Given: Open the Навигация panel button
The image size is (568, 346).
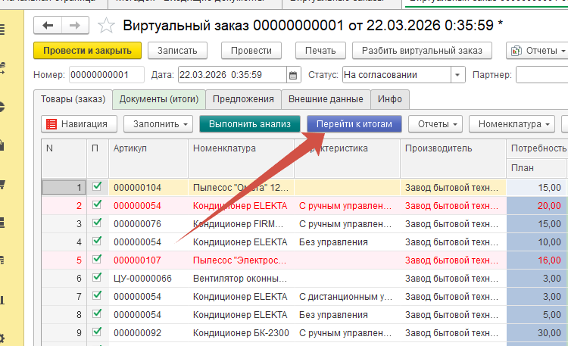Looking at the screenshot, I should tap(79, 124).
